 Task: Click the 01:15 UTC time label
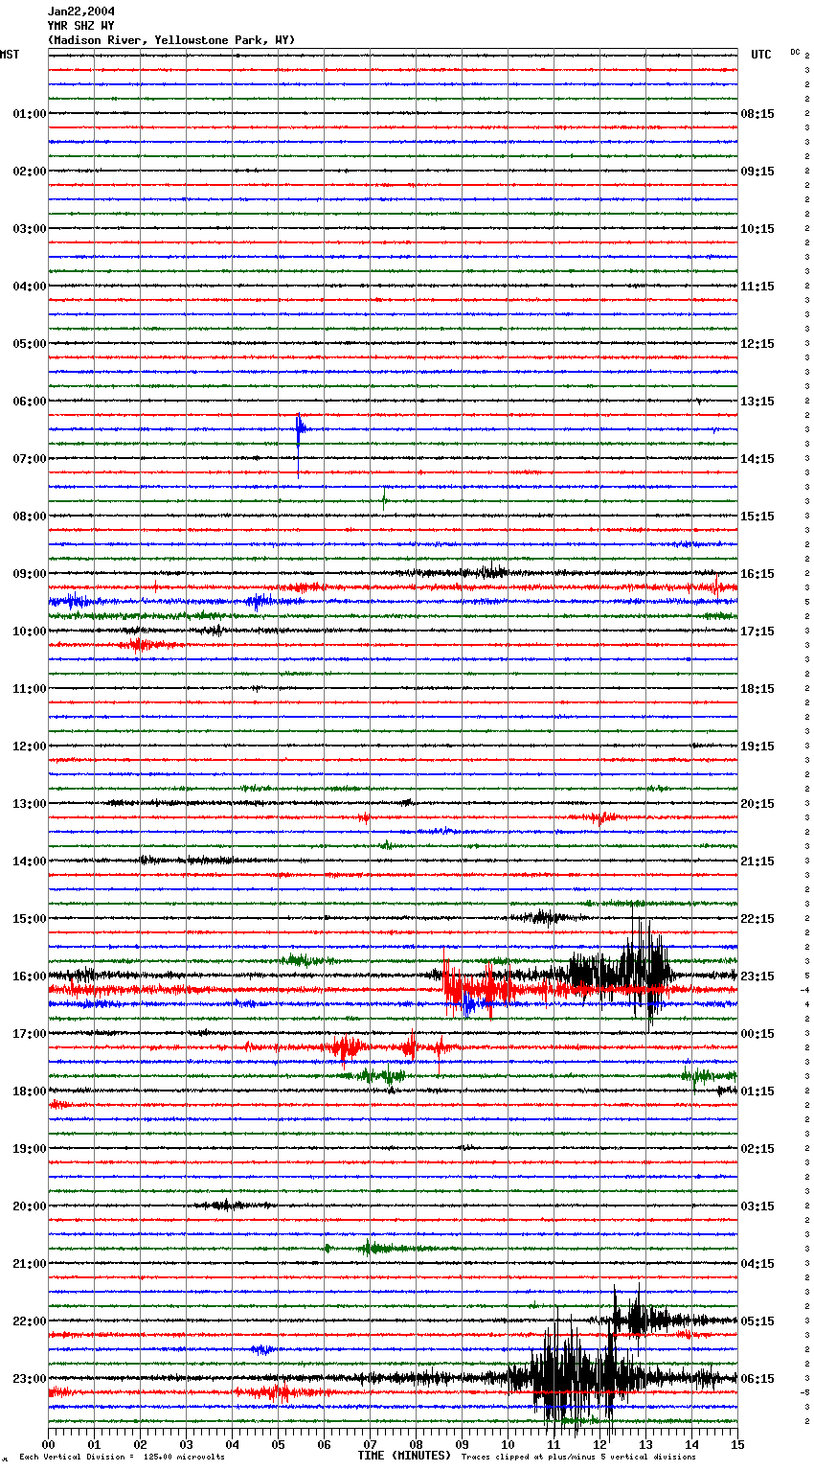[x=757, y=1091]
